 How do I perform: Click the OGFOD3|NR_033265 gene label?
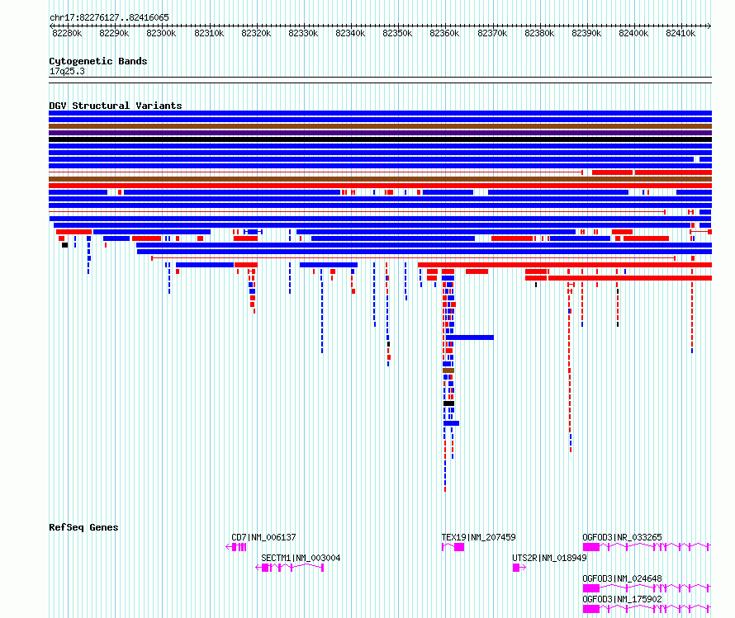pyautogui.click(x=622, y=537)
